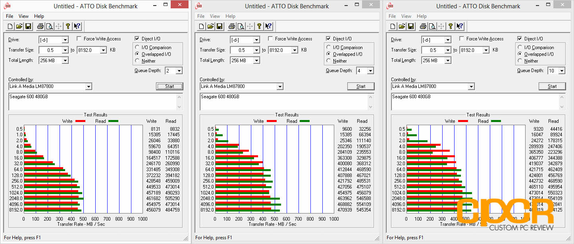Open Print Preview icon in Queue Depth 10 window
Viewport: 574px width, 244px height.
pos(432,27)
